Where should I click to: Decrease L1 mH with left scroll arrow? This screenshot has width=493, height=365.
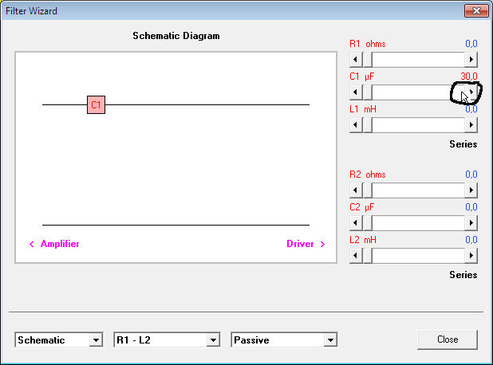click(x=356, y=125)
